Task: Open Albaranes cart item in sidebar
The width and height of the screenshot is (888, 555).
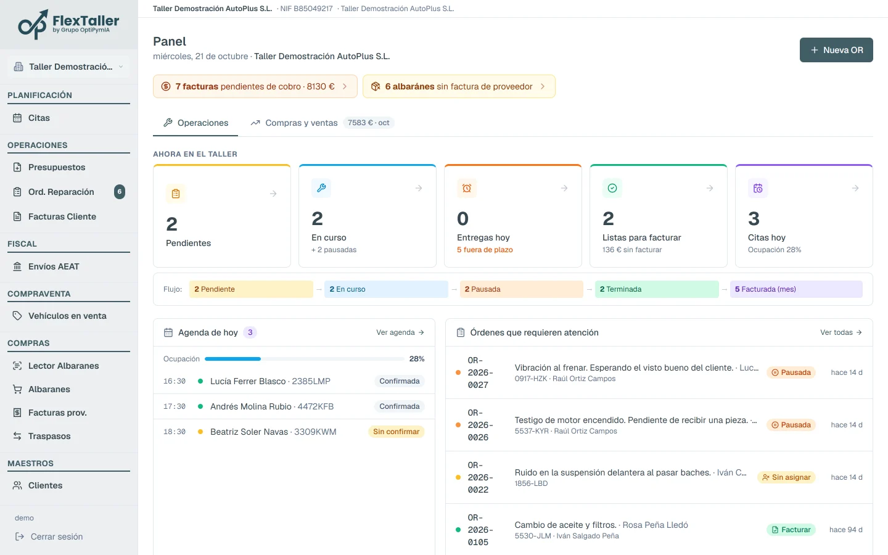Action: click(x=68, y=389)
